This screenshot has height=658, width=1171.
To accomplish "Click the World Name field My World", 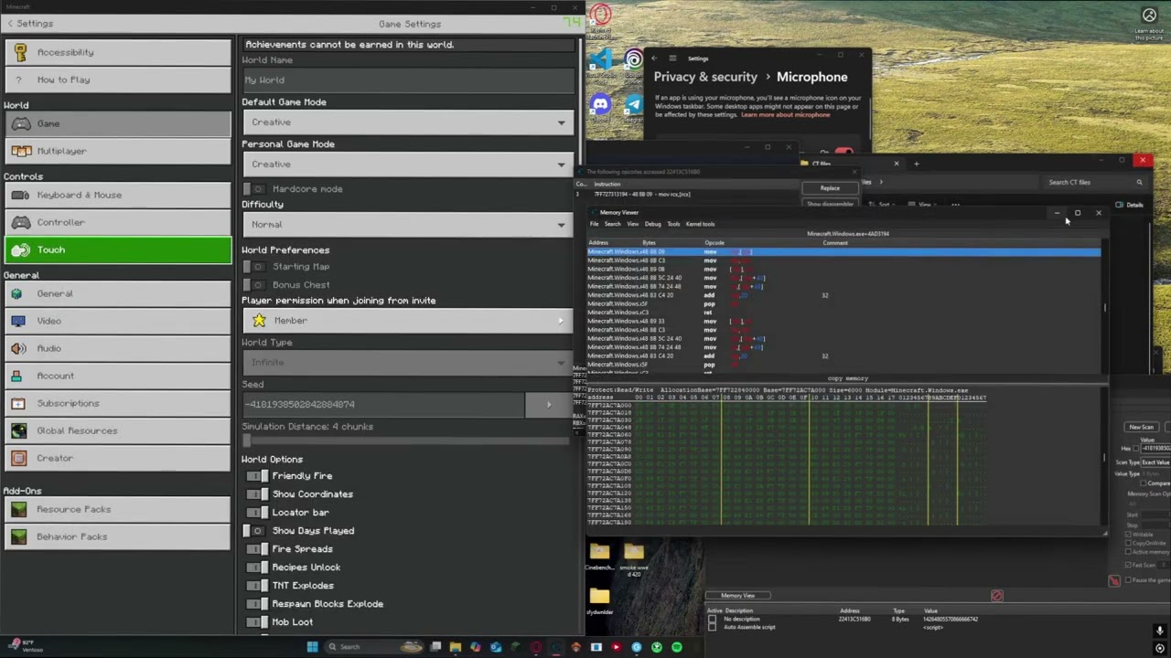I will [x=408, y=80].
